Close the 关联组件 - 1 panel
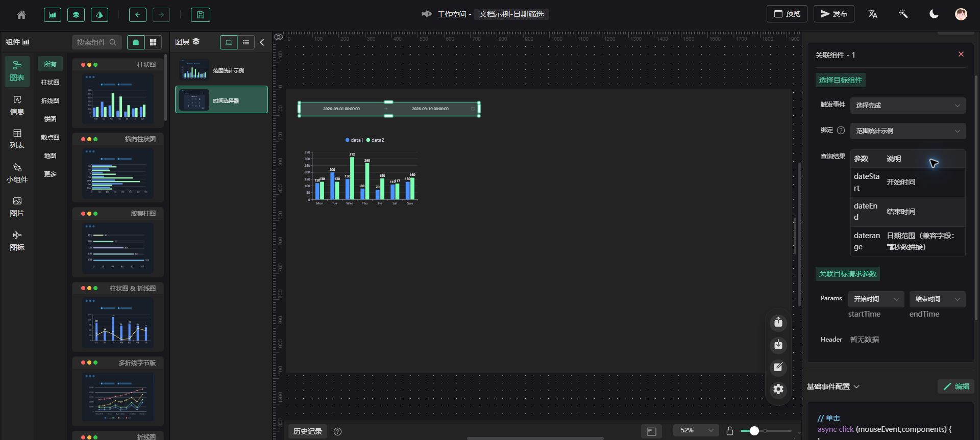This screenshot has height=440, width=980. [961, 54]
